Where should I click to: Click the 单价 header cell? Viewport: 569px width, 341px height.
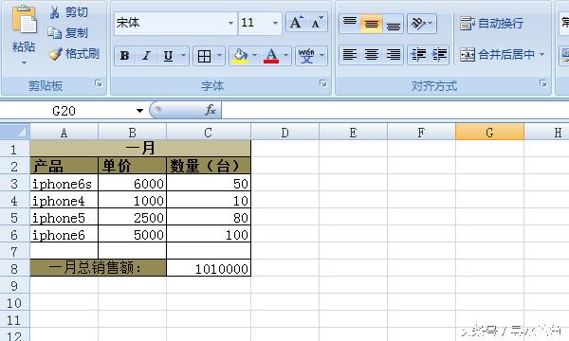pyautogui.click(x=132, y=166)
